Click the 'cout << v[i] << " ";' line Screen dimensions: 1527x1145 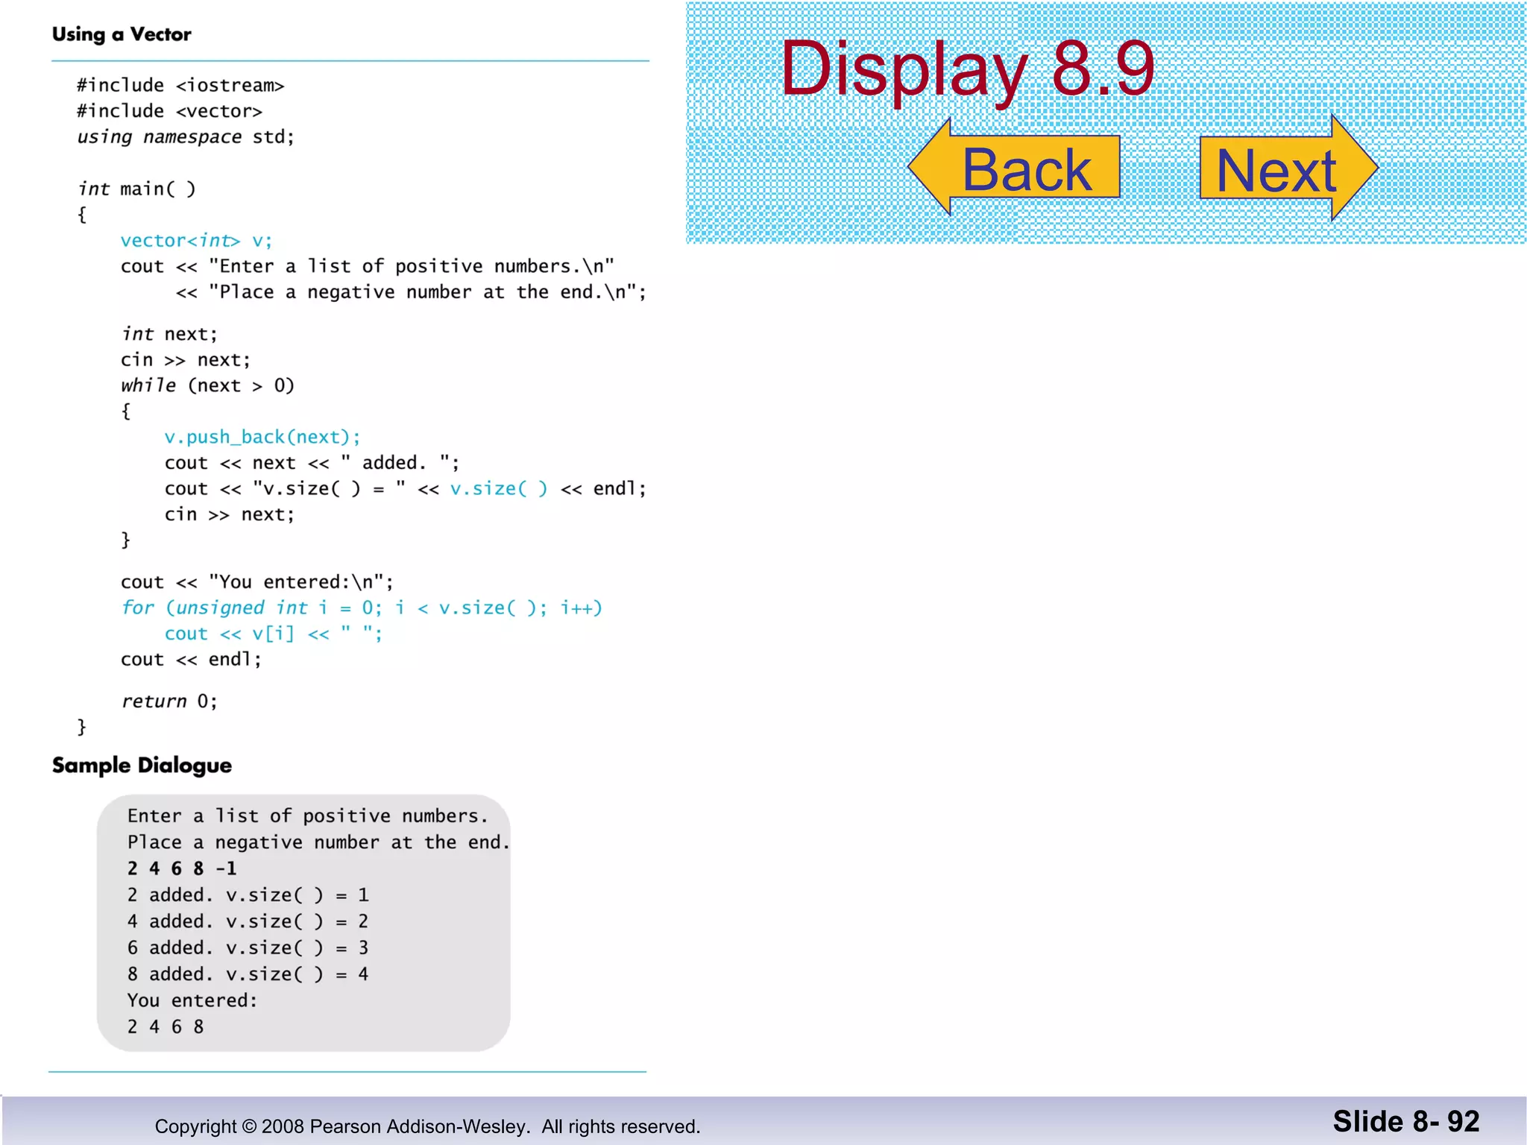coord(274,634)
